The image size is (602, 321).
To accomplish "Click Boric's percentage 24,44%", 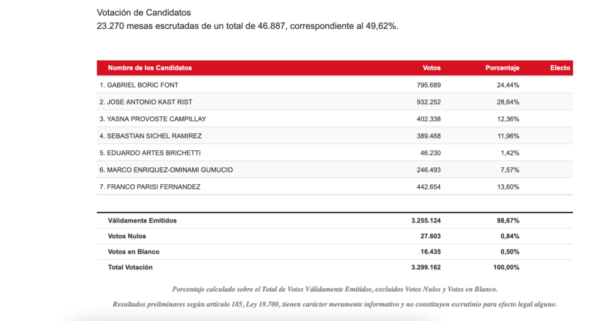I will click(x=509, y=85).
